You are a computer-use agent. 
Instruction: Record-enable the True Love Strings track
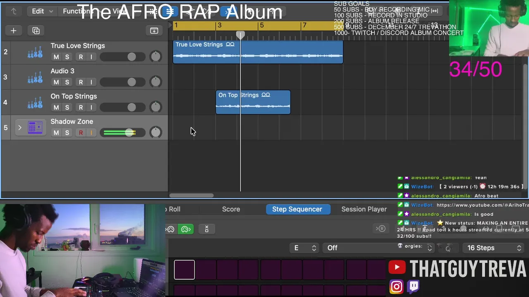tap(81, 57)
